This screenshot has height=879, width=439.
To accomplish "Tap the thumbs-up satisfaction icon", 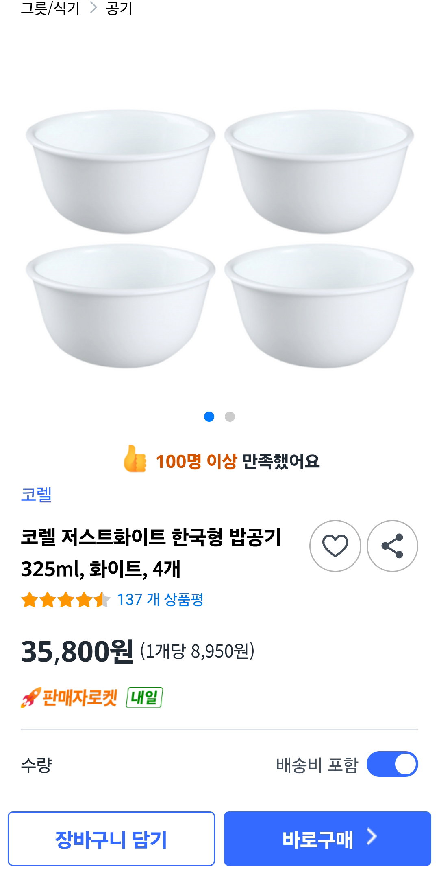I will point(135,459).
